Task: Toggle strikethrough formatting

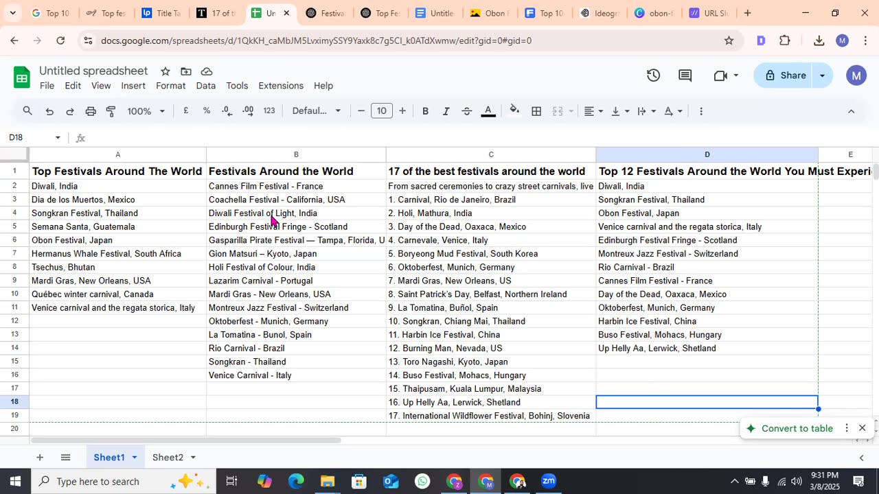Action: [466, 111]
